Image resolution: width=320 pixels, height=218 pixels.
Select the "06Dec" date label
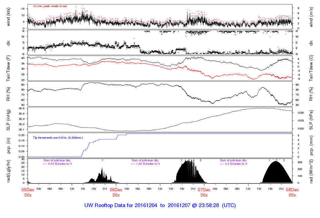coord(116,190)
